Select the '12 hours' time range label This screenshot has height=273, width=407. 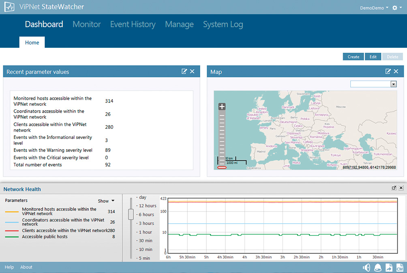click(148, 206)
